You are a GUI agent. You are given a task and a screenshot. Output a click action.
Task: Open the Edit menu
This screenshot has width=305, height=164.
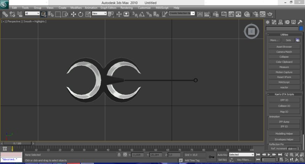[x=14, y=8]
